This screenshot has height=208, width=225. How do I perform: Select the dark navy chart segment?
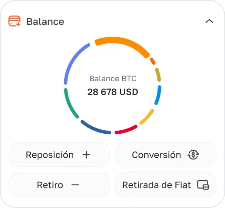(95, 128)
